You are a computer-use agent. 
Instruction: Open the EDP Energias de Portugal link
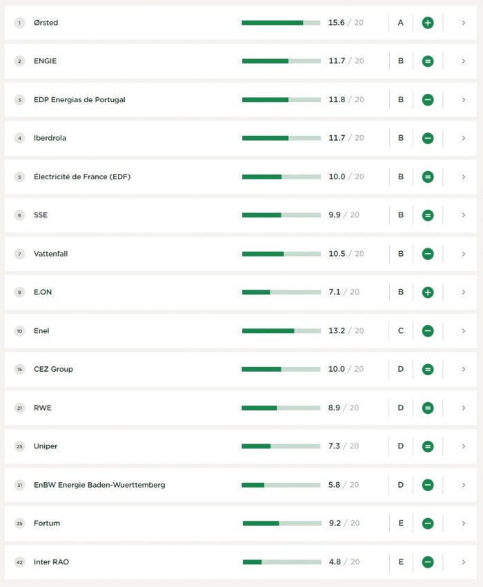click(79, 100)
